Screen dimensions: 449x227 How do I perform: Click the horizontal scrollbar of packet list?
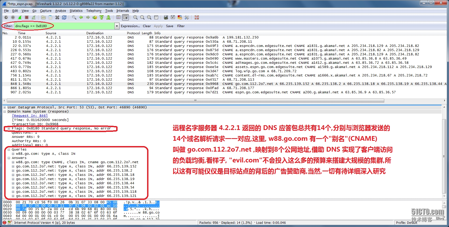(x=195, y=100)
